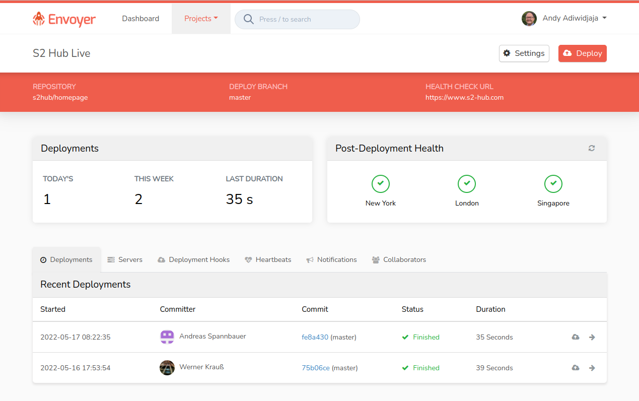View details arrow for fe8a430 deployment
Screen dimensions: 639x401
(x=592, y=337)
